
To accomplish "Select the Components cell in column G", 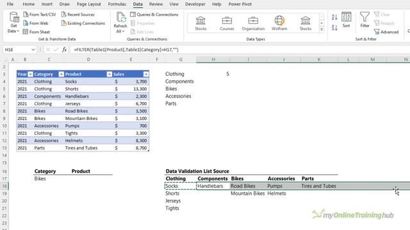I will [181, 81].
